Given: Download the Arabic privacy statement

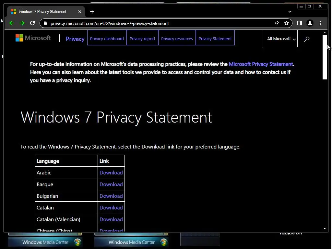Looking at the screenshot, I should [x=111, y=172].
